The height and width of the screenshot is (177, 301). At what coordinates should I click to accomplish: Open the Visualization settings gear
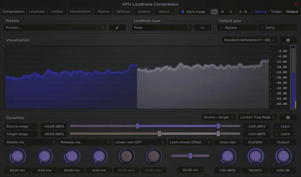pyautogui.click(x=288, y=40)
